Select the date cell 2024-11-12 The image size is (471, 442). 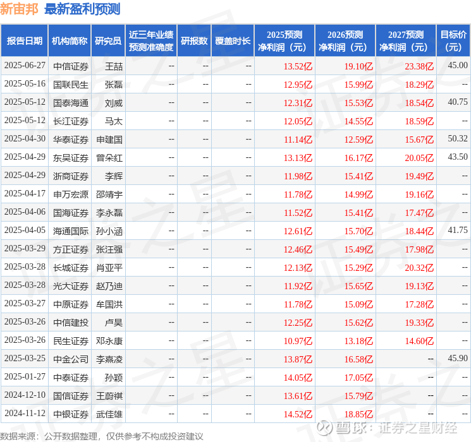[x=25, y=413]
